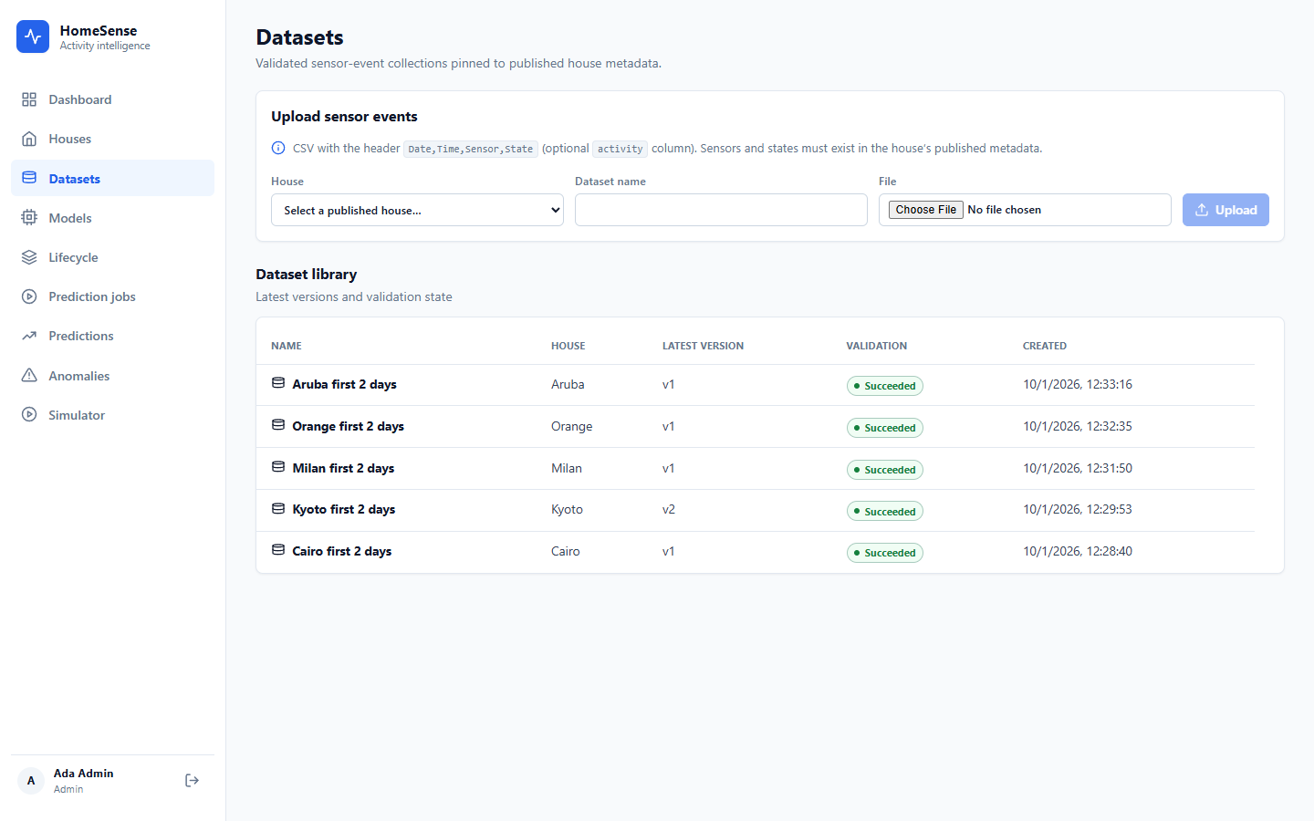Click the database icon in Cairo row

(x=278, y=550)
